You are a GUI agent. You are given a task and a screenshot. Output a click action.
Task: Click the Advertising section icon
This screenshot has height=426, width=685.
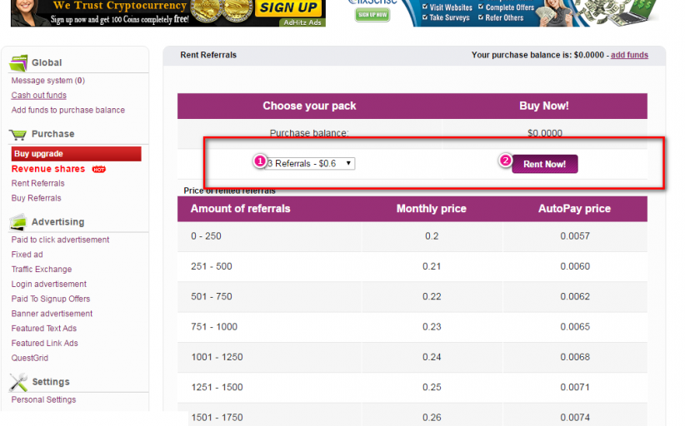(x=18, y=222)
